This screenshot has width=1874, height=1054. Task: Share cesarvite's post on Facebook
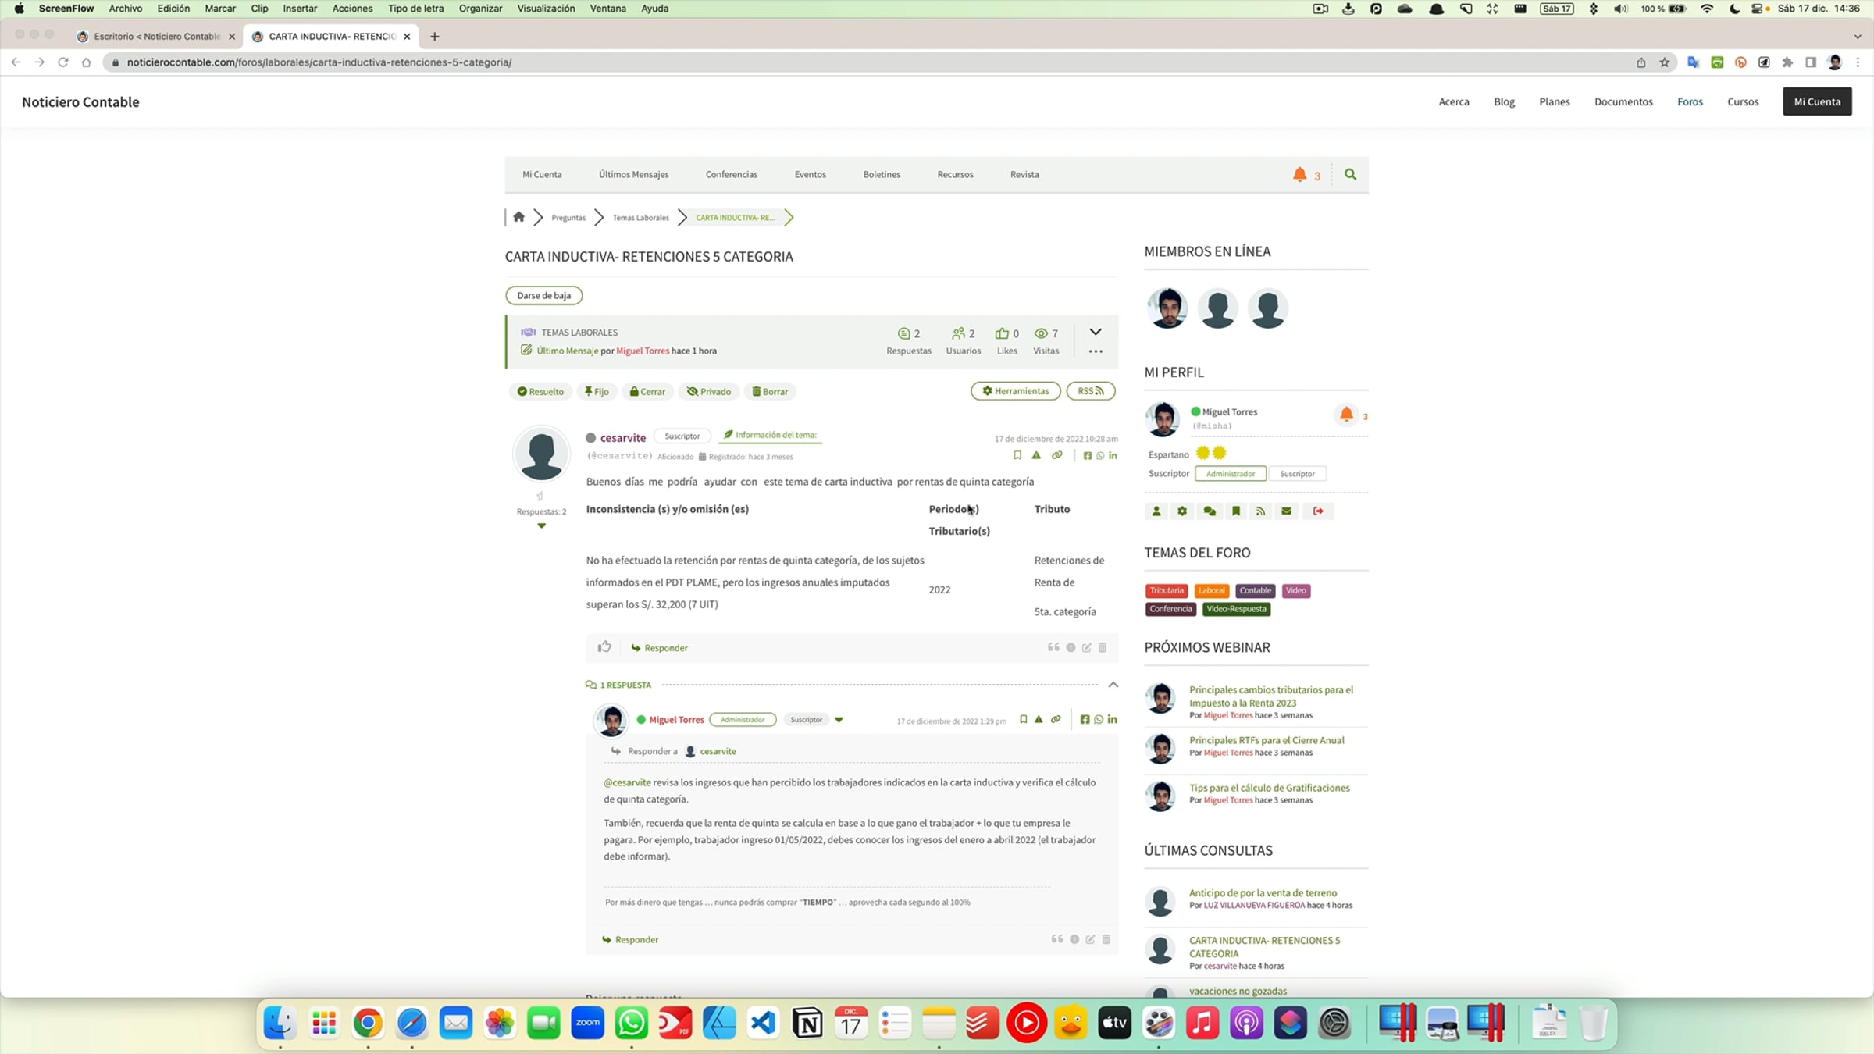pyautogui.click(x=1088, y=456)
